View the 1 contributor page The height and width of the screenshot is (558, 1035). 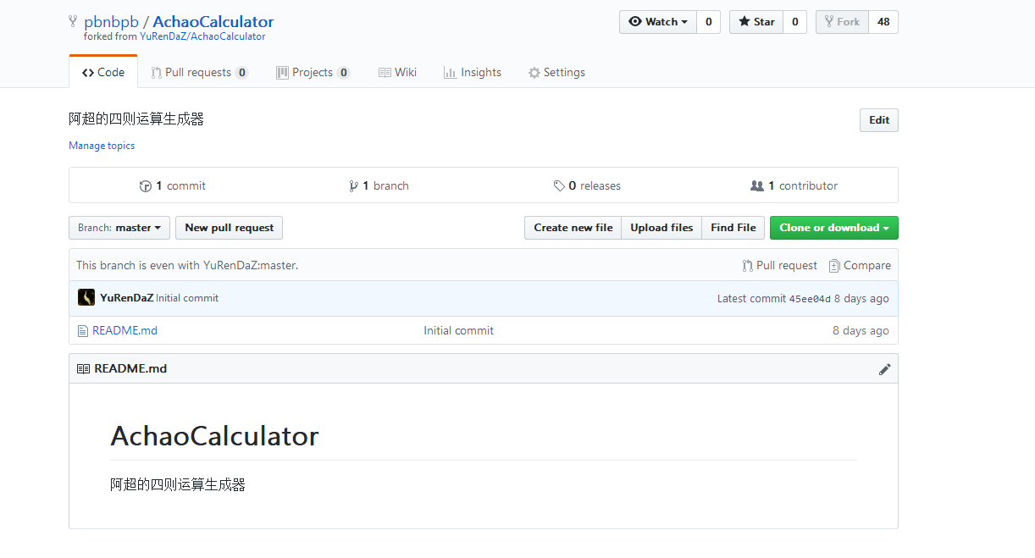click(x=794, y=185)
